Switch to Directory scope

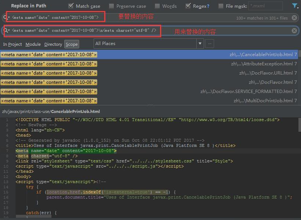[x=53, y=44]
